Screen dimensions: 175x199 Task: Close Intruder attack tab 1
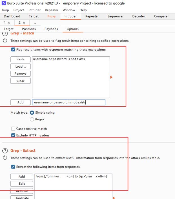[9, 23]
